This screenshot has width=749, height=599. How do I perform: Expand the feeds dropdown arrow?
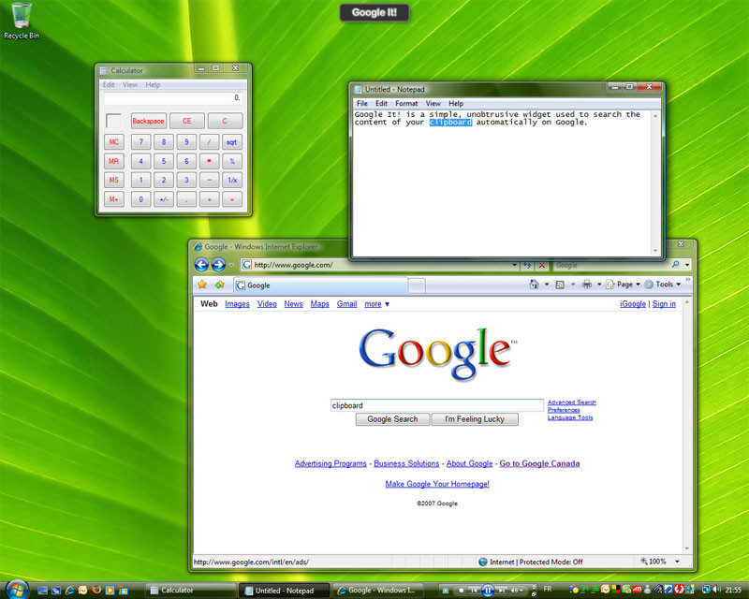point(573,285)
